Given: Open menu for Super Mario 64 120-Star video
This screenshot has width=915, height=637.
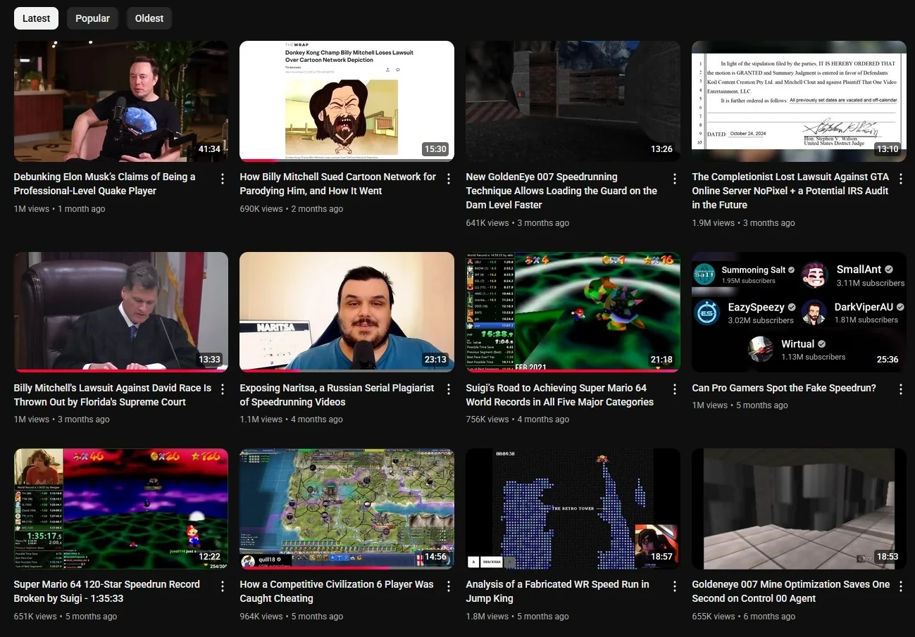Looking at the screenshot, I should (x=223, y=586).
